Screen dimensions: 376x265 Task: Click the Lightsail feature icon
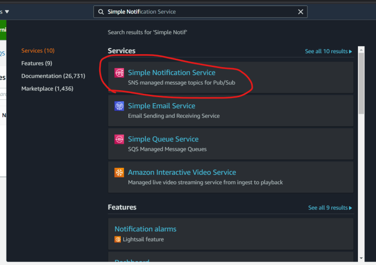tap(117, 239)
